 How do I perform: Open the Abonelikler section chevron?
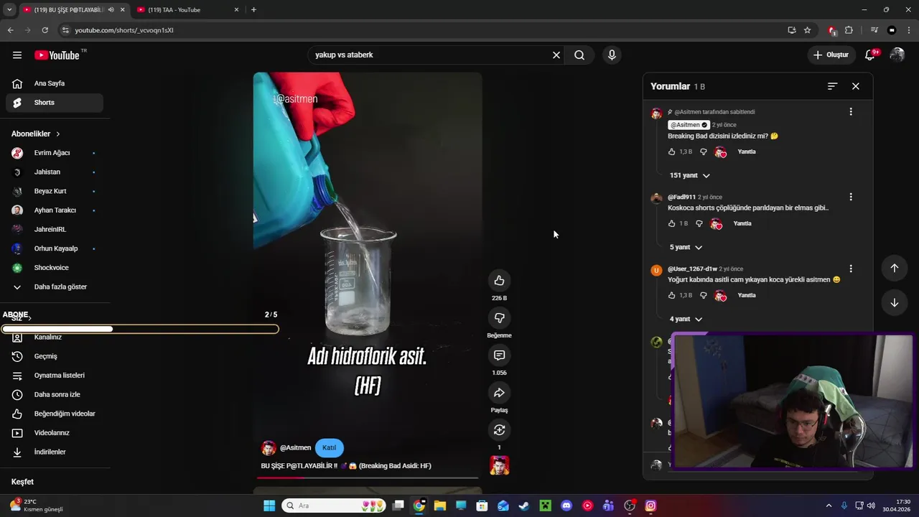pyautogui.click(x=58, y=134)
